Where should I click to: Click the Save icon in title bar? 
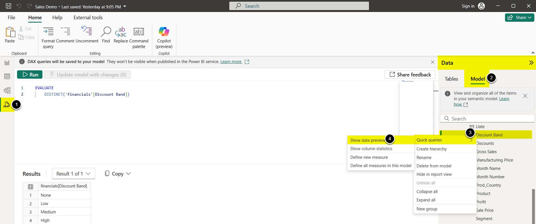[9, 6]
